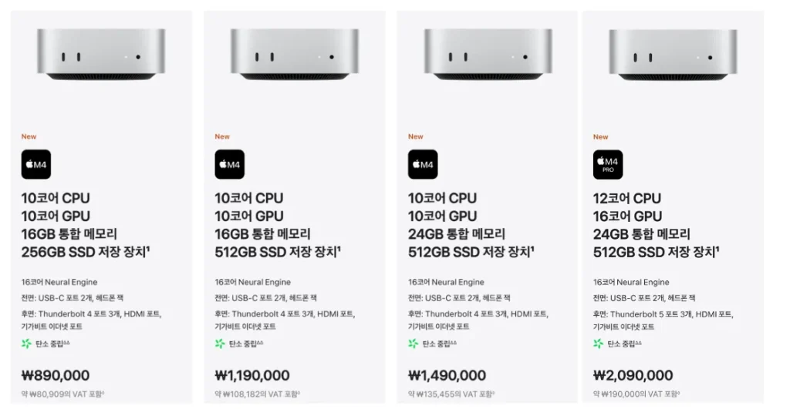
Task: Click the M4 chip icon on the ₩1,490,000 model
Action: pyautogui.click(x=423, y=164)
